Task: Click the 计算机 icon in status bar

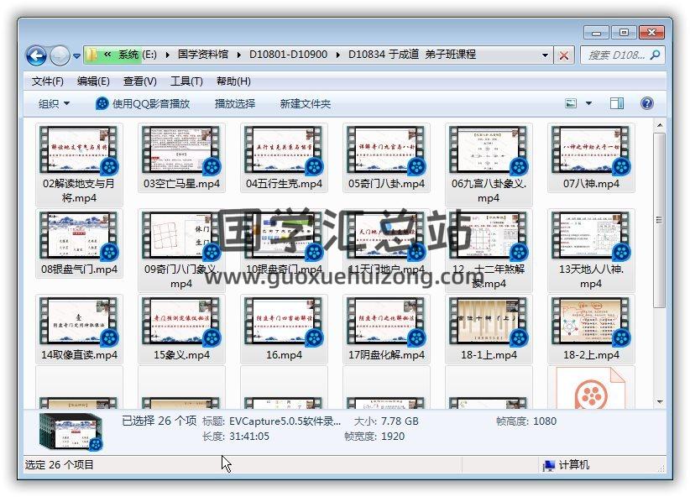Action: coord(548,465)
